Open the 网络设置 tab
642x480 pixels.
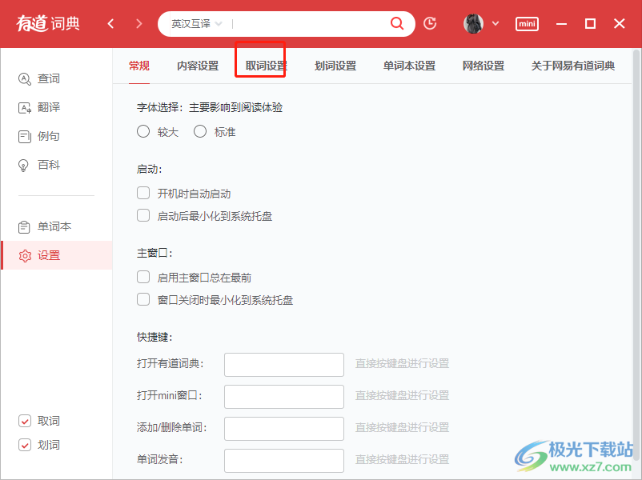[x=483, y=67]
